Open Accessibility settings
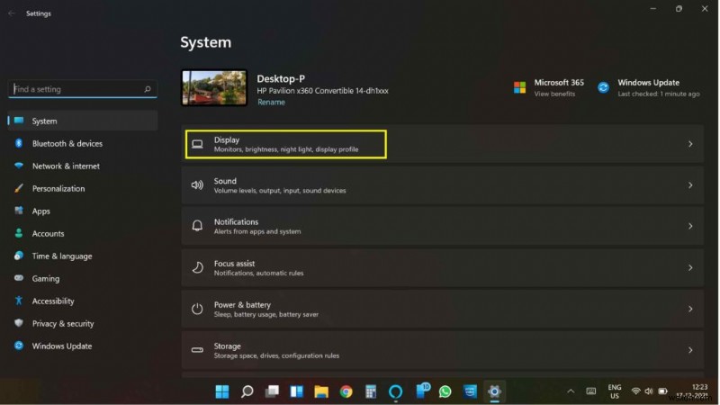720x405 pixels. click(x=83, y=301)
